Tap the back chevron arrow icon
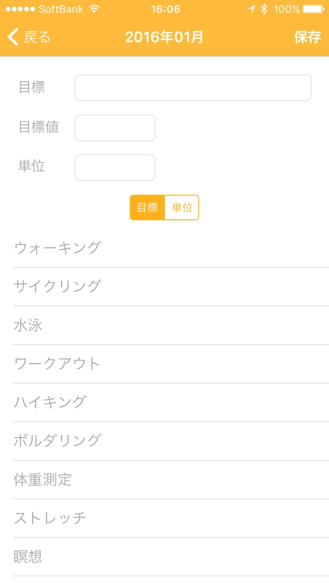Viewport: 329px width, 585px height. pyautogui.click(x=13, y=37)
